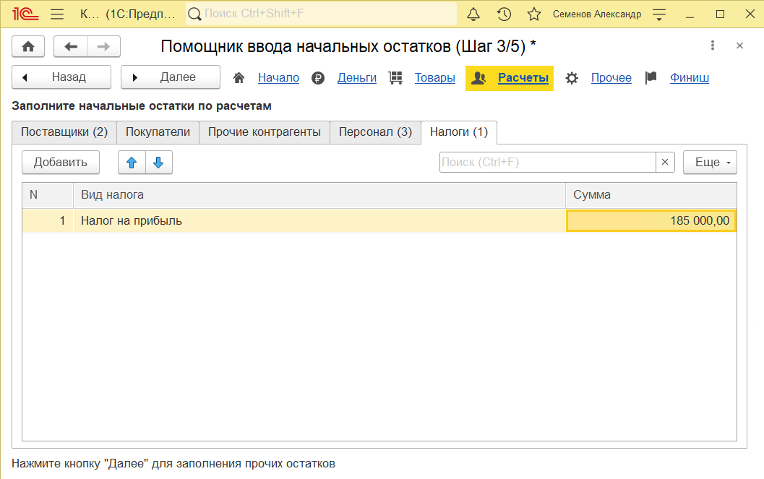Screen dimensions: 764x479
Task: Click the N column header
Action: [x=48, y=195]
